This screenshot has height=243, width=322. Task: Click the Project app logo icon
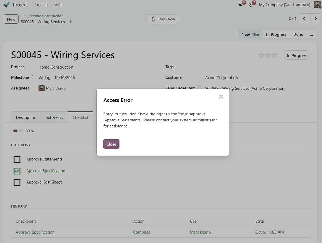tap(7, 5)
